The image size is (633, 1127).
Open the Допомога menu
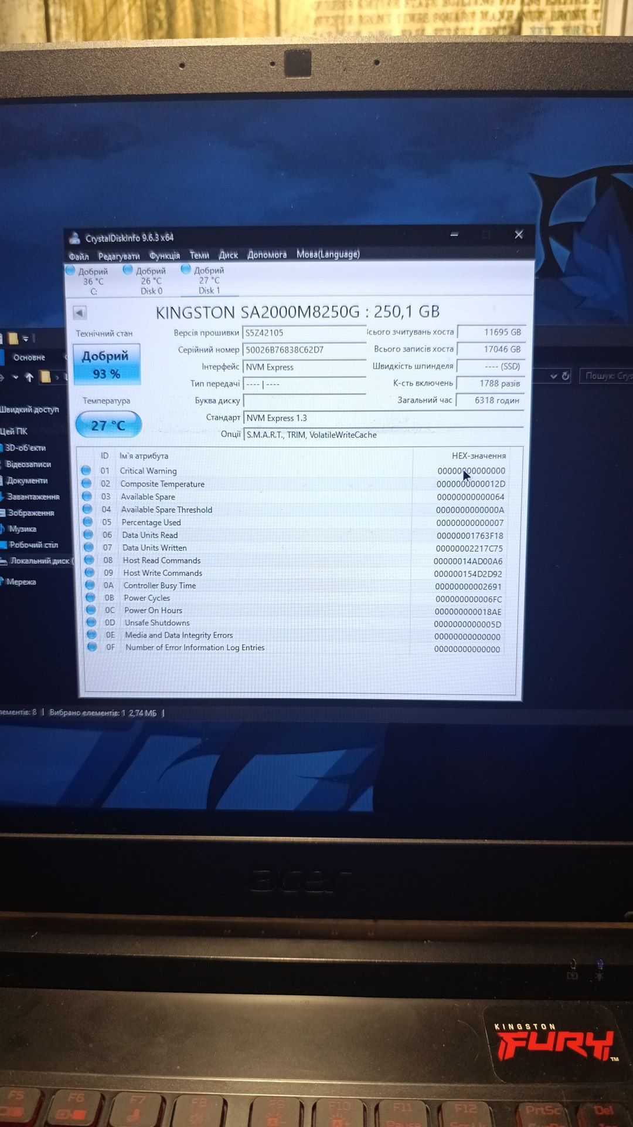point(267,254)
